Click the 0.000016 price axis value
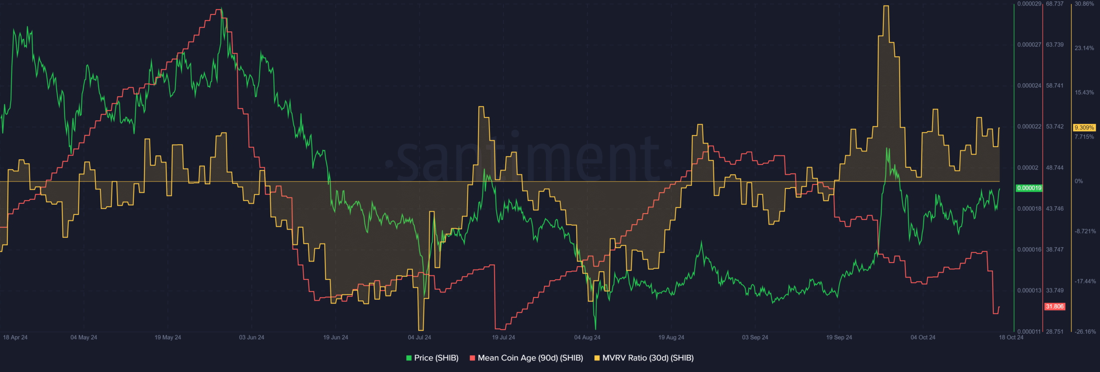Screen dimensions: 1100x372 (x=1029, y=249)
